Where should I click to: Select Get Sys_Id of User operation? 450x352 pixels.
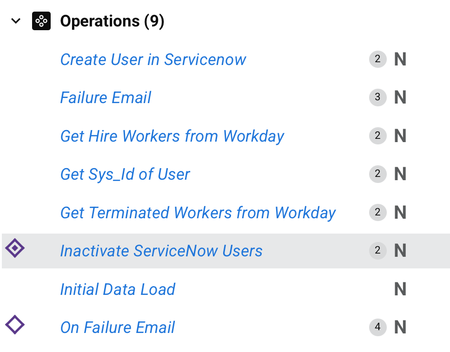pos(125,174)
